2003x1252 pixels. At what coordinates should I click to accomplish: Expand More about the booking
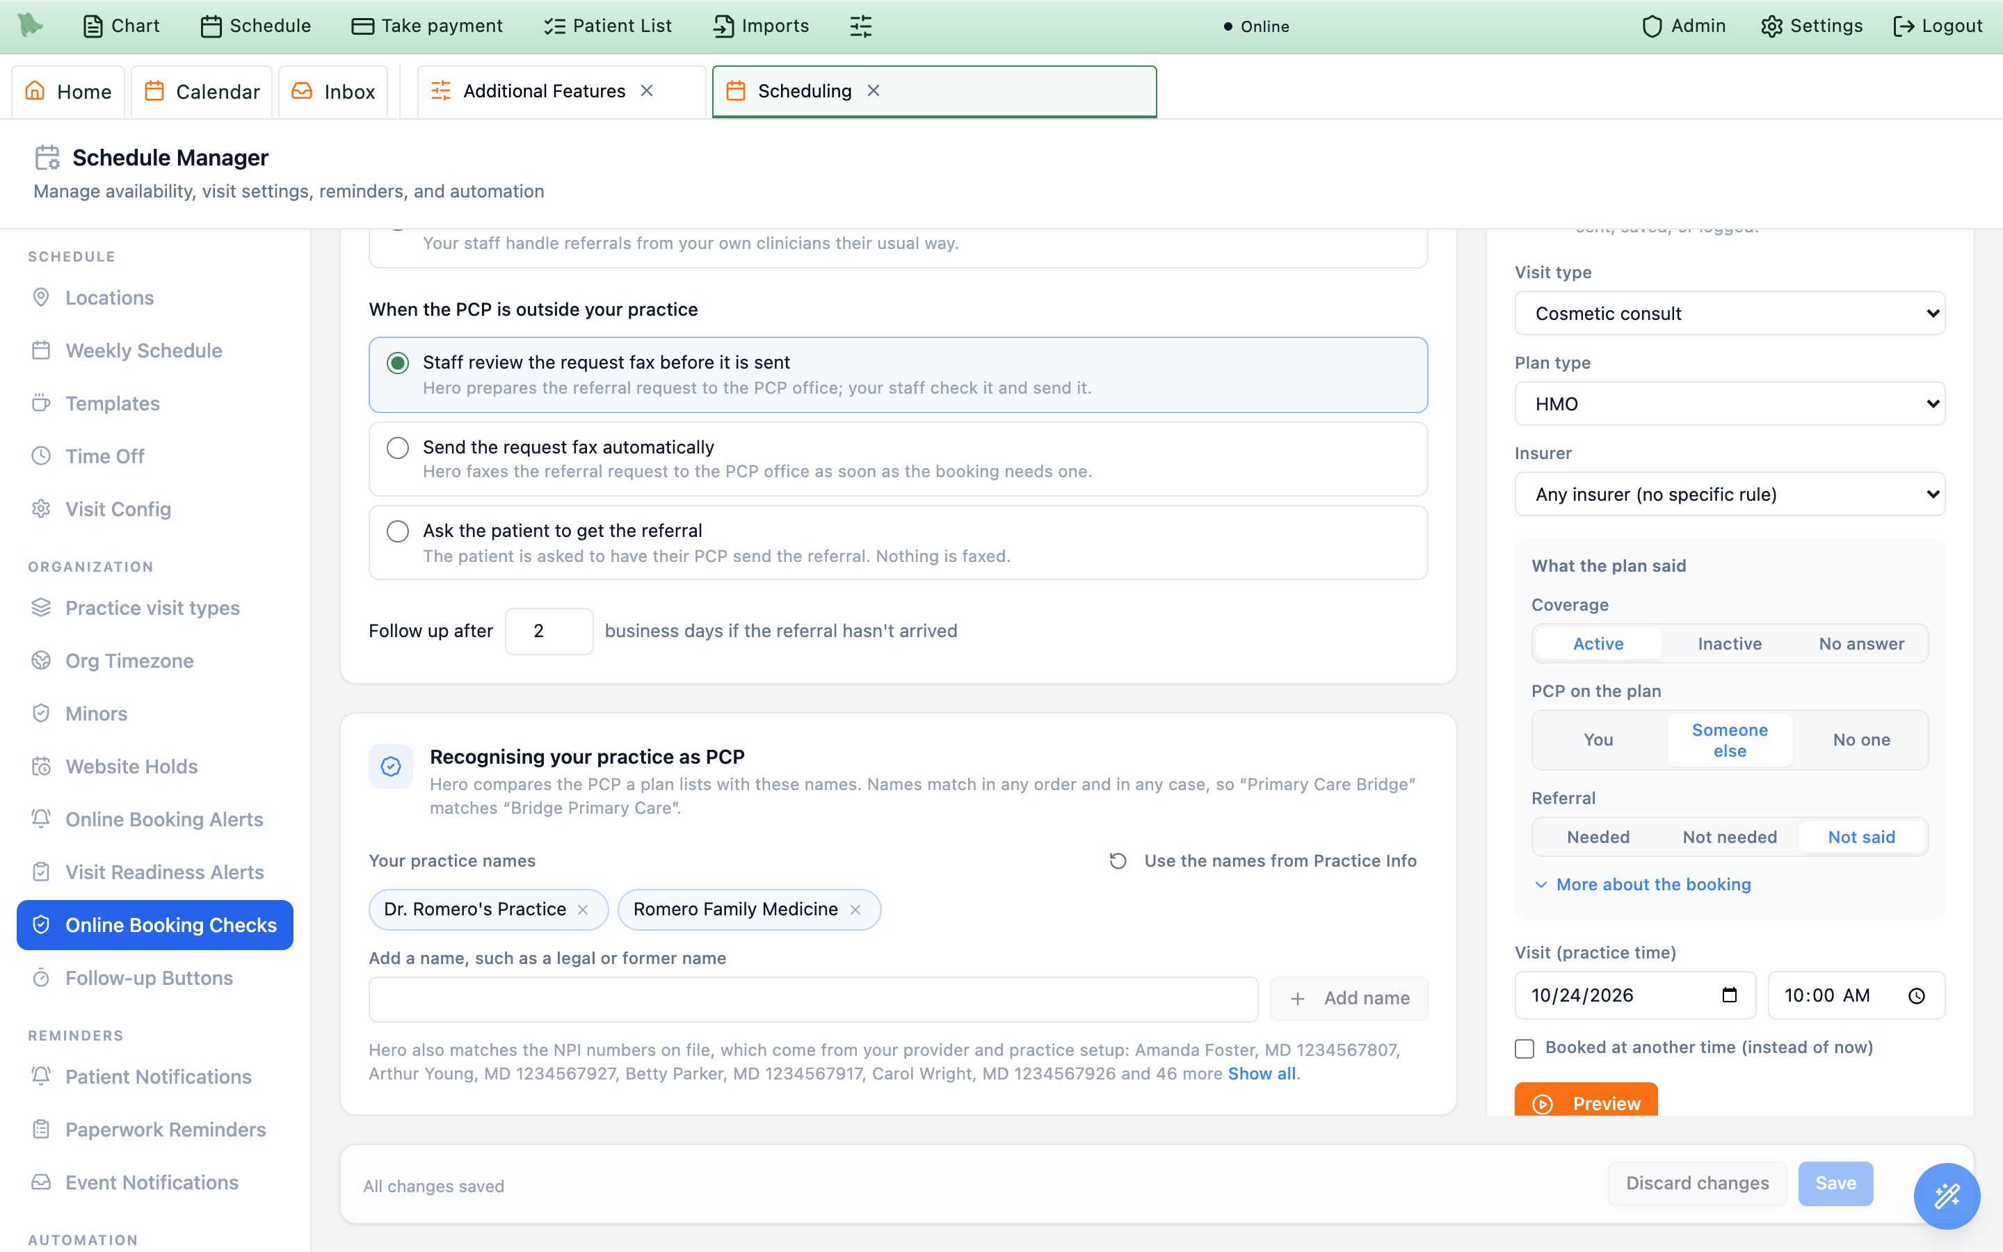(1643, 884)
